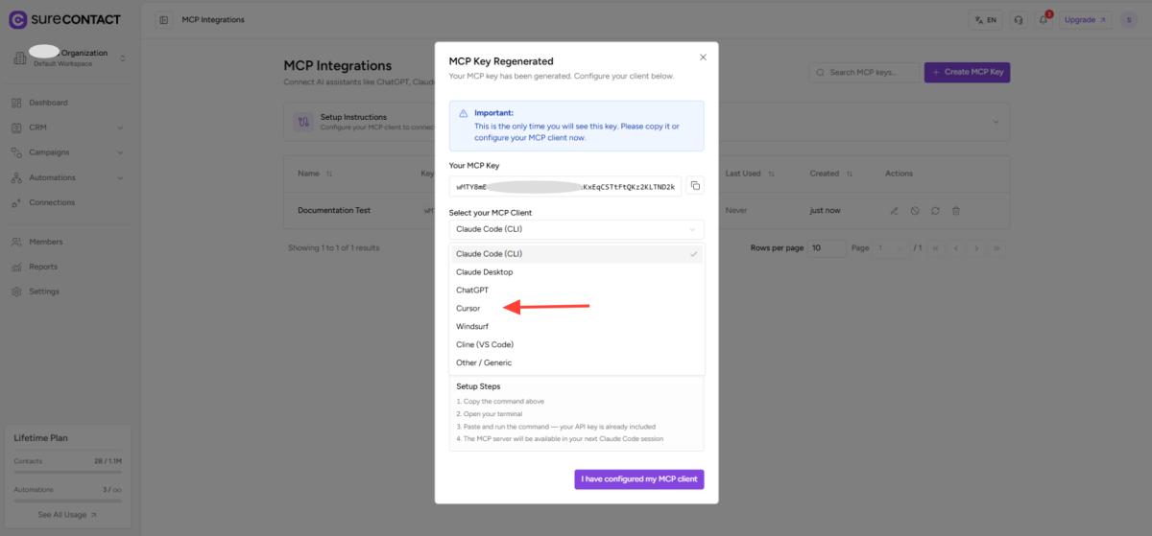
Task: Open the EN language selector
Action: pyautogui.click(x=985, y=20)
